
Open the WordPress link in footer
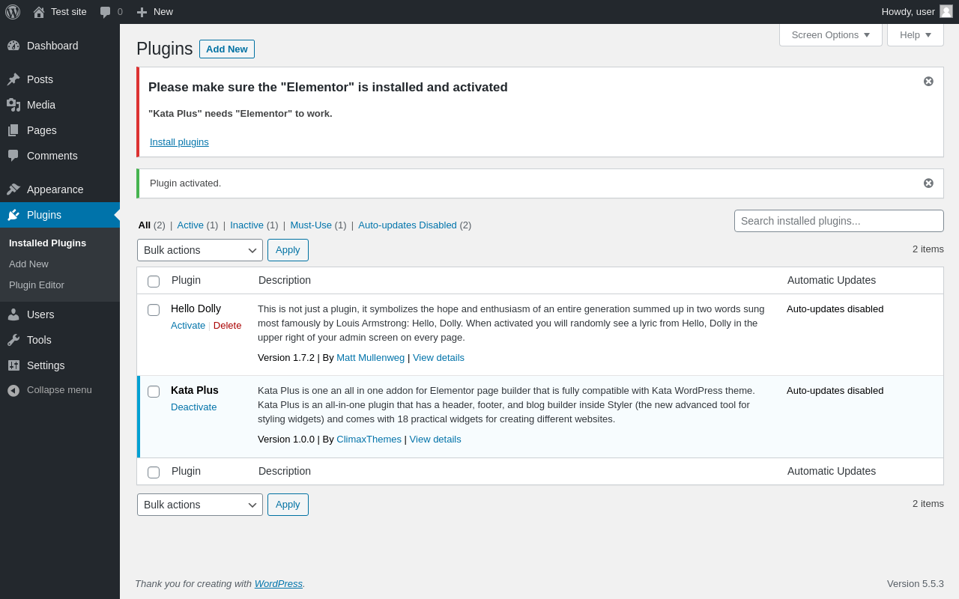pyautogui.click(x=279, y=584)
